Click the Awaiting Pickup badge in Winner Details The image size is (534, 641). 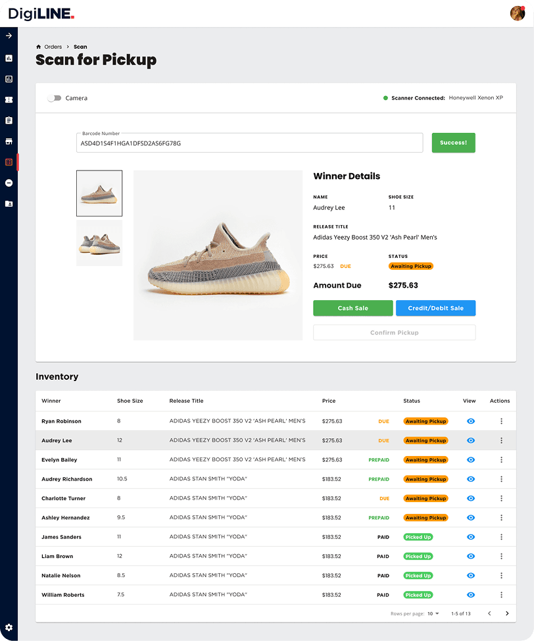411,266
